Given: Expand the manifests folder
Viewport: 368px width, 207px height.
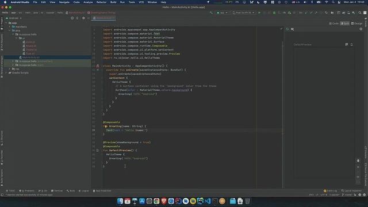Looking at the screenshot, I should click(x=10, y=27).
